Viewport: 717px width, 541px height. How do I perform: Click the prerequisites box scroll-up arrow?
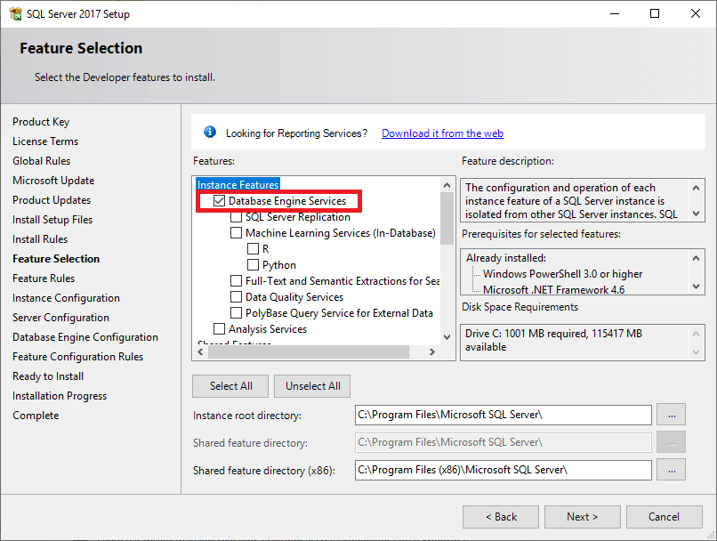click(x=696, y=258)
